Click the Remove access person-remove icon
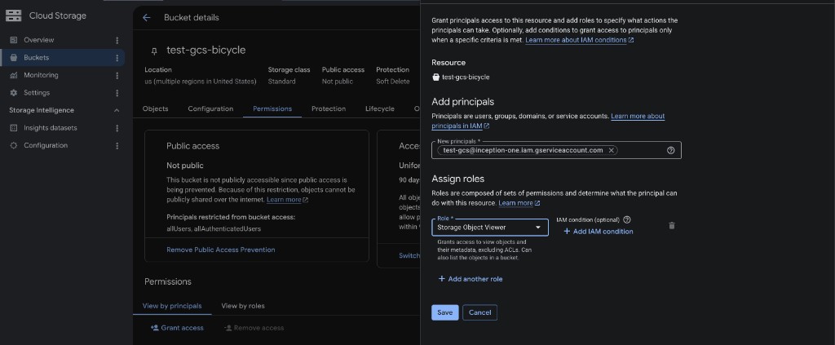Image resolution: width=835 pixels, height=345 pixels. [x=228, y=328]
